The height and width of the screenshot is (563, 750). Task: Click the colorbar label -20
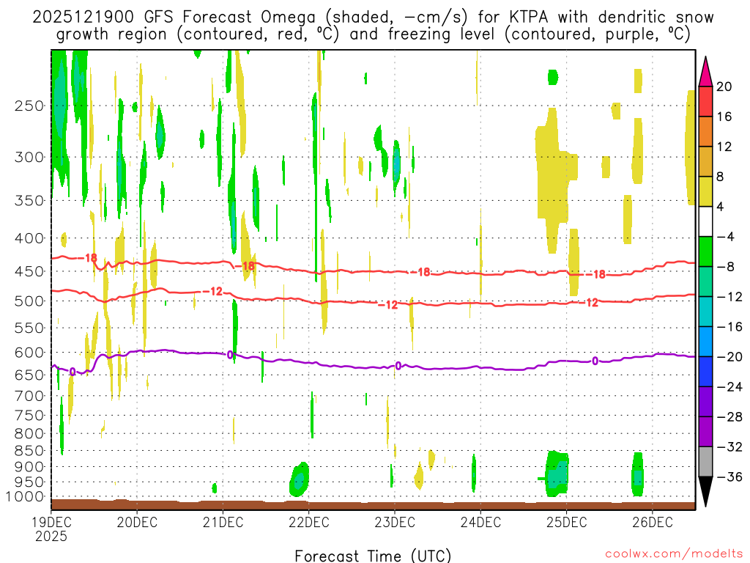click(x=729, y=357)
